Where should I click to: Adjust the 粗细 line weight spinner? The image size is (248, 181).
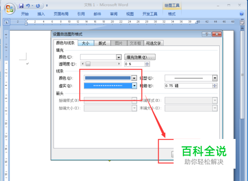pos(215,86)
